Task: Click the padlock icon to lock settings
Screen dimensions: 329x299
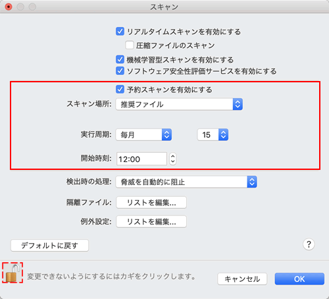Action: click(13, 273)
